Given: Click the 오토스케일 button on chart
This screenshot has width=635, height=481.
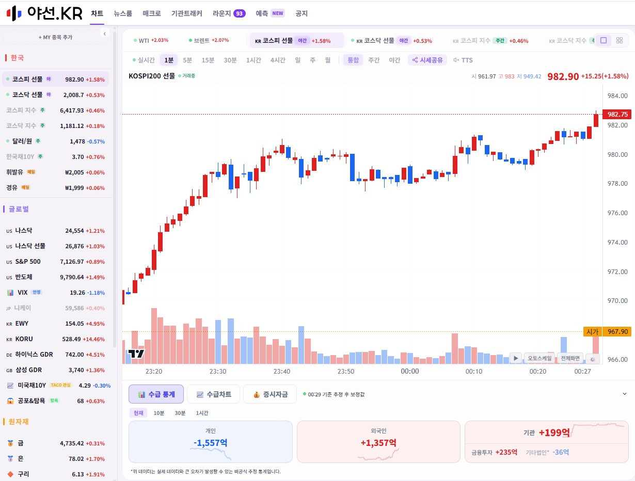Looking at the screenshot, I should (539, 358).
